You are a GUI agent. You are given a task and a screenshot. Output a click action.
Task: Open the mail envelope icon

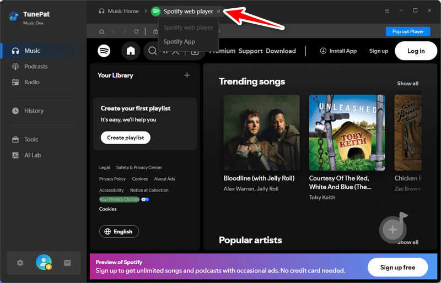tap(67, 263)
